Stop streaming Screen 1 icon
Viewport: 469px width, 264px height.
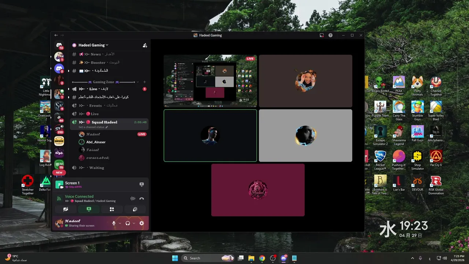point(141,184)
